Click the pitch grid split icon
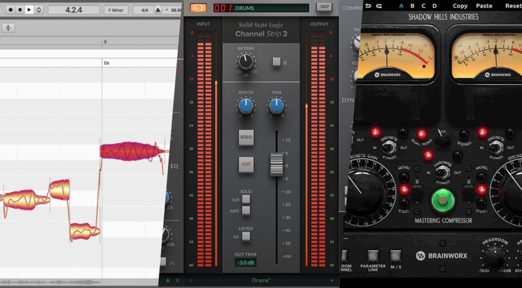 (8, 28)
